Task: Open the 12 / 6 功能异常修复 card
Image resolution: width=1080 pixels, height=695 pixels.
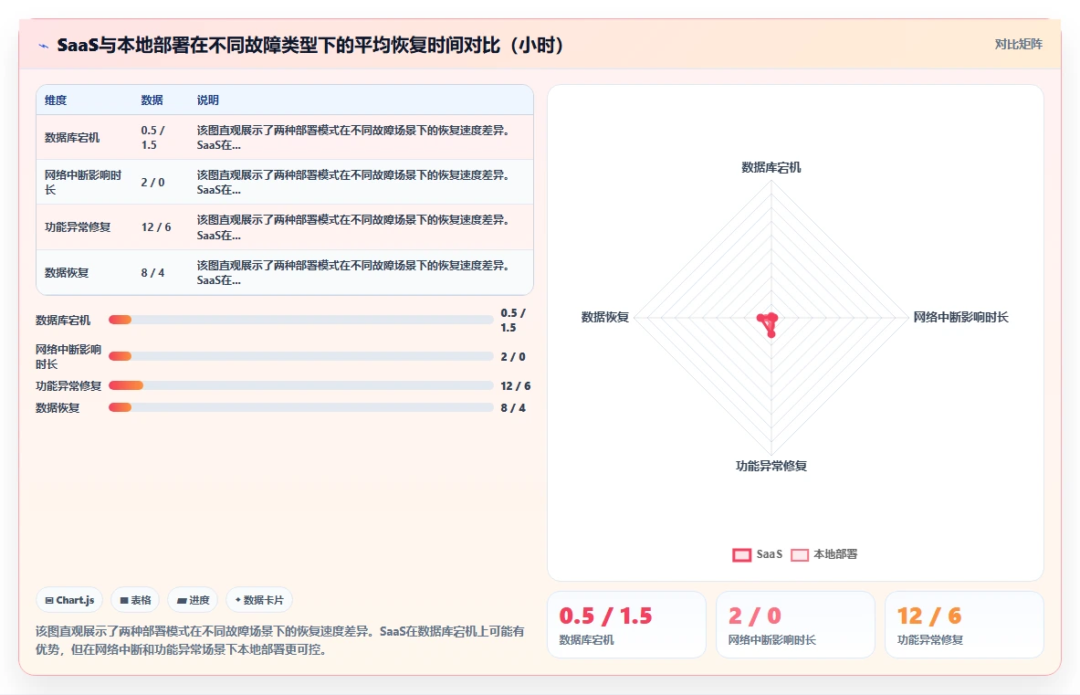Action: pos(964,625)
